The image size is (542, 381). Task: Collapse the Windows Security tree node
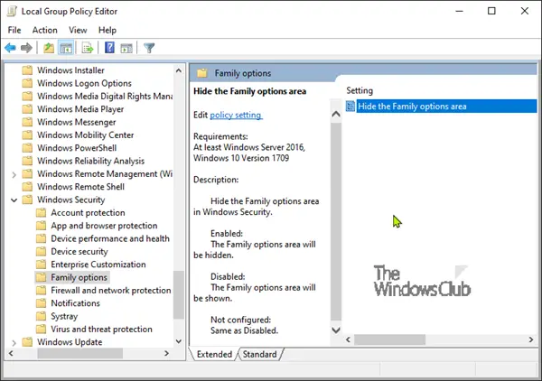tap(14, 200)
